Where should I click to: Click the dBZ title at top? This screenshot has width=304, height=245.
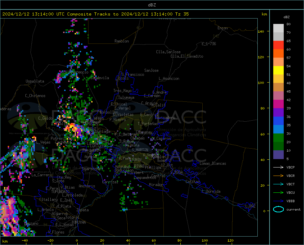tap(152, 5)
